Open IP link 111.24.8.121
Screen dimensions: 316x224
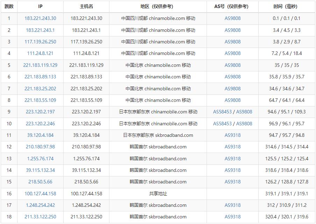(x=40, y=53)
